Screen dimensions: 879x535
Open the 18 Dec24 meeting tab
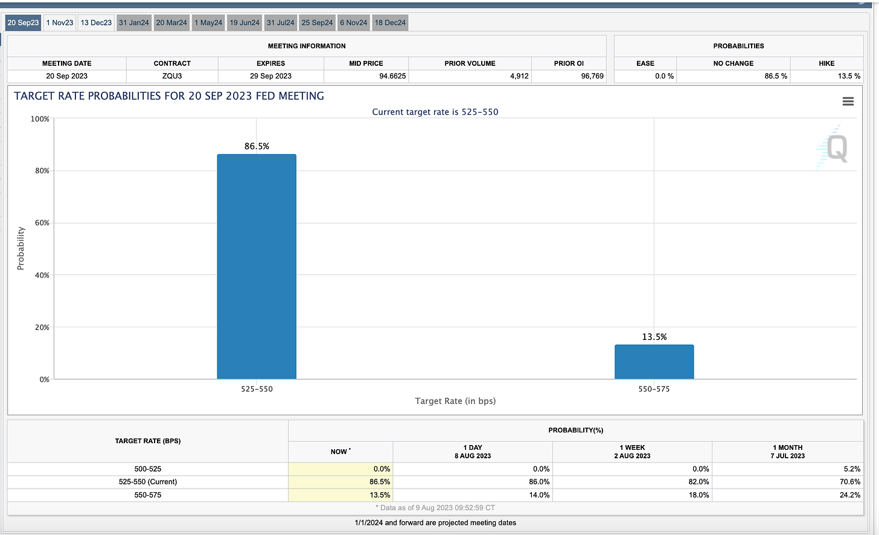(x=389, y=22)
